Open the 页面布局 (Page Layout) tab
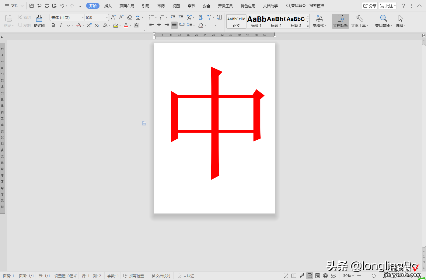This screenshot has height=280, width=426. (127, 6)
